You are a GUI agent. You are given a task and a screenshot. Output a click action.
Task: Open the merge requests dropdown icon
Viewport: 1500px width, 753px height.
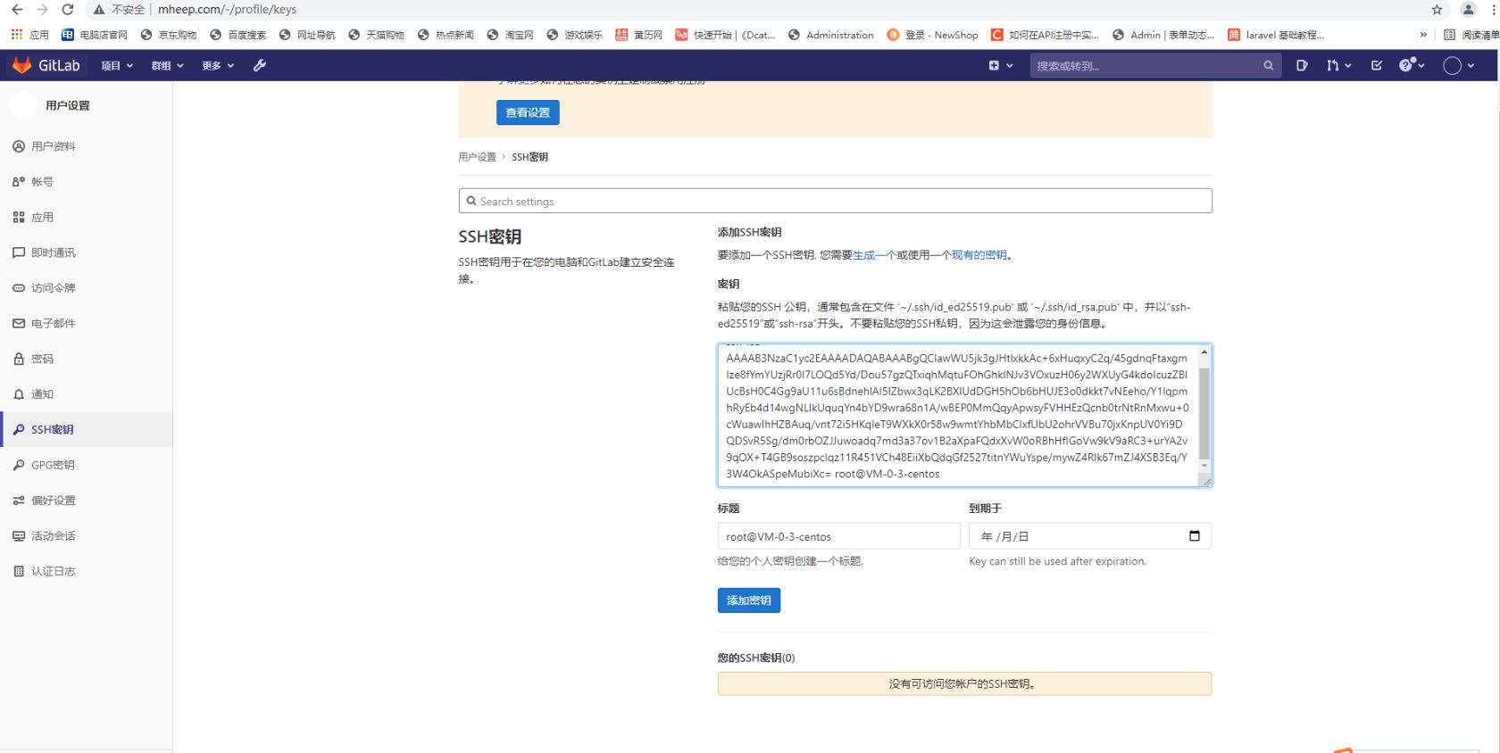tap(1338, 65)
